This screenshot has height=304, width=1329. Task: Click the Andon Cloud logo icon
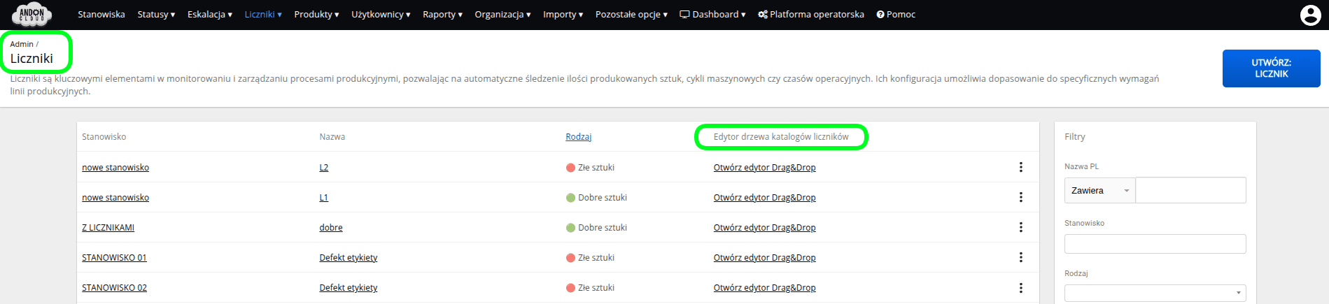31,14
